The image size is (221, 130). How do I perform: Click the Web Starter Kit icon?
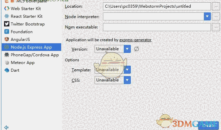7,9
